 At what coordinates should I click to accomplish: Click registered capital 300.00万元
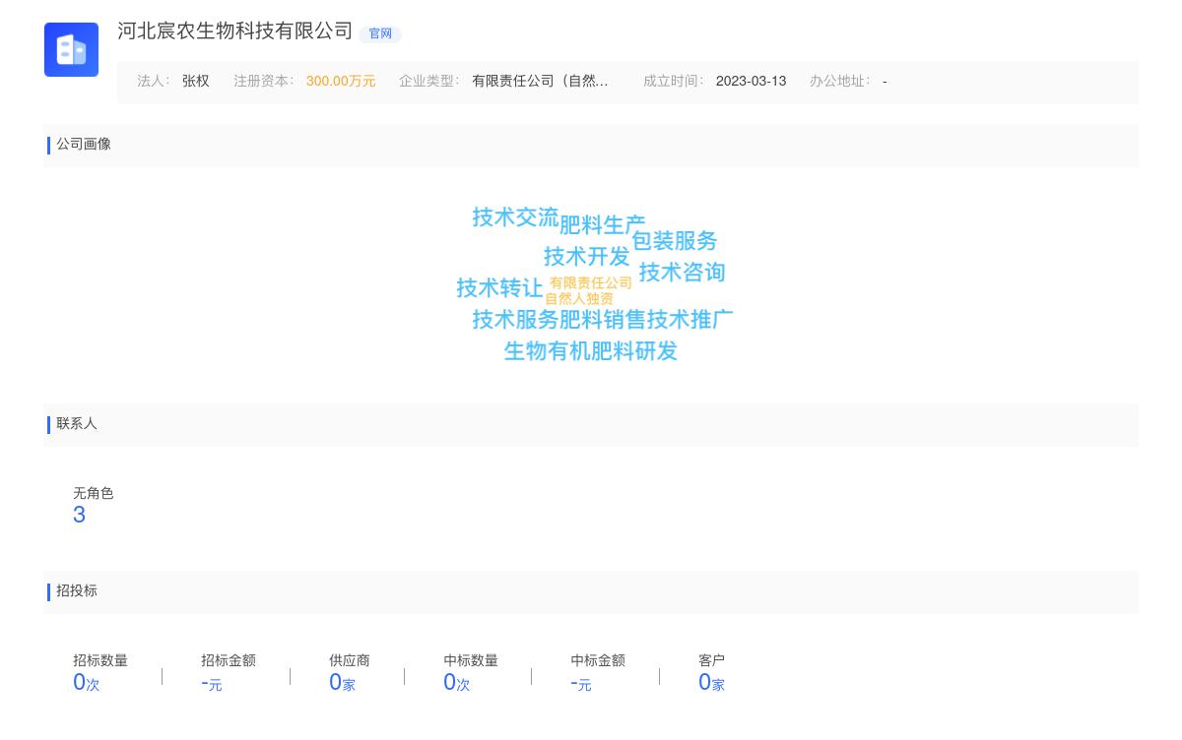pos(341,82)
